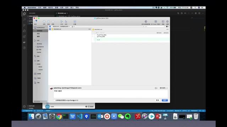This screenshot has height=127, width=227.
Task: Expand the OUTLINE section in VS Code
Action: coord(32,106)
